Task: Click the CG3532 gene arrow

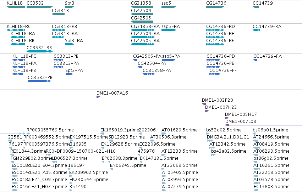Action: tap(39, 7)
